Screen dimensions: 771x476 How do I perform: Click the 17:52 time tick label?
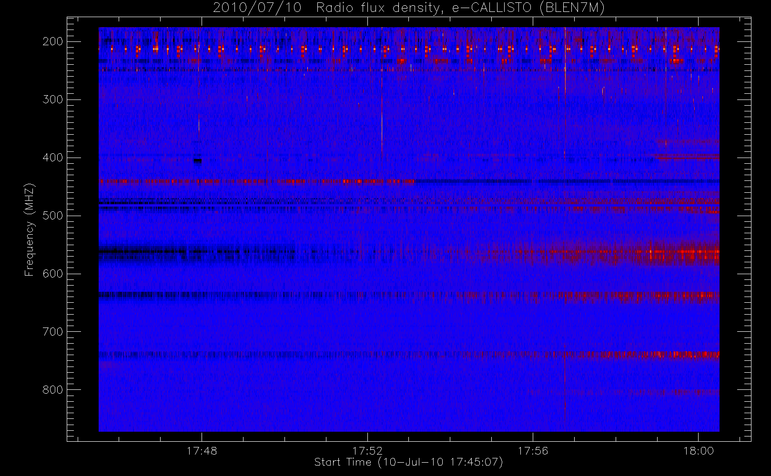(x=367, y=451)
